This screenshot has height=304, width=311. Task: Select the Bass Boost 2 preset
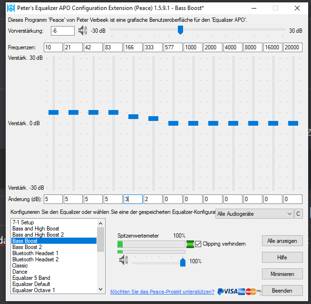pos(54,247)
